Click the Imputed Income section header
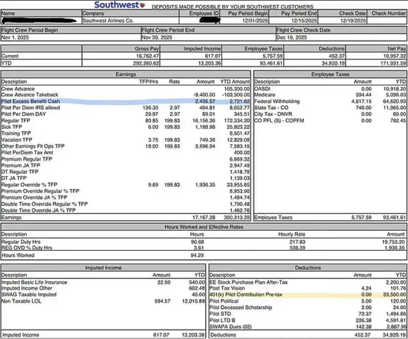408x339 pixels. 102,268
